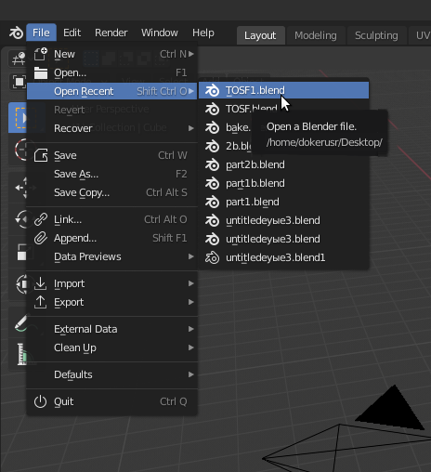Choose New from the File menu
The width and height of the screenshot is (431, 472).
pos(112,54)
